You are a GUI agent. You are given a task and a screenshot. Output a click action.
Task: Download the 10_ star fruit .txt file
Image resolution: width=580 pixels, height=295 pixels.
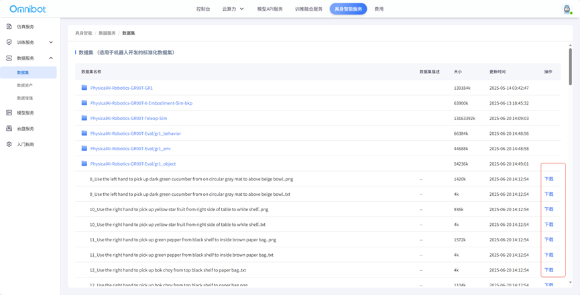[548, 225]
